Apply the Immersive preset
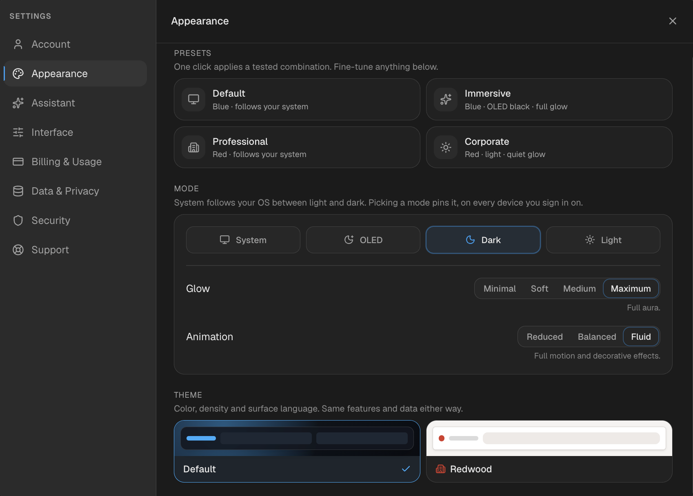Screen dimensions: 693x496 coord(549,100)
